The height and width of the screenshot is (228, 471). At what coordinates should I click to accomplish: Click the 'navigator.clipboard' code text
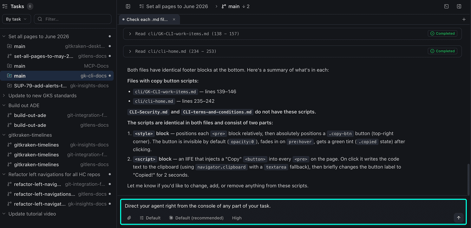[222, 167]
